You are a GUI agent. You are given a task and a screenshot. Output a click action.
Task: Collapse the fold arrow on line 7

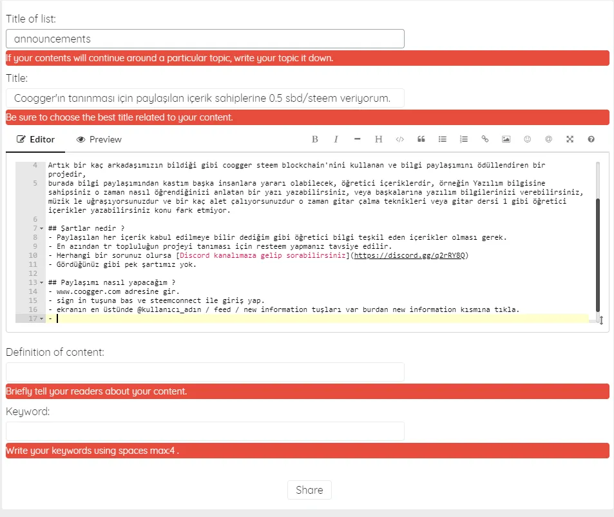pyautogui.click(x=41, y=229)
